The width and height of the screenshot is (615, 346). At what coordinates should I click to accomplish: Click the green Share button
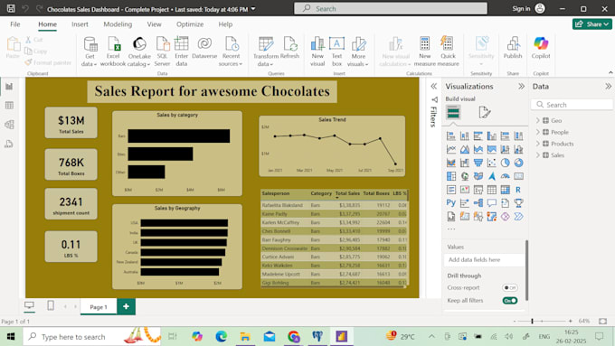592,24
